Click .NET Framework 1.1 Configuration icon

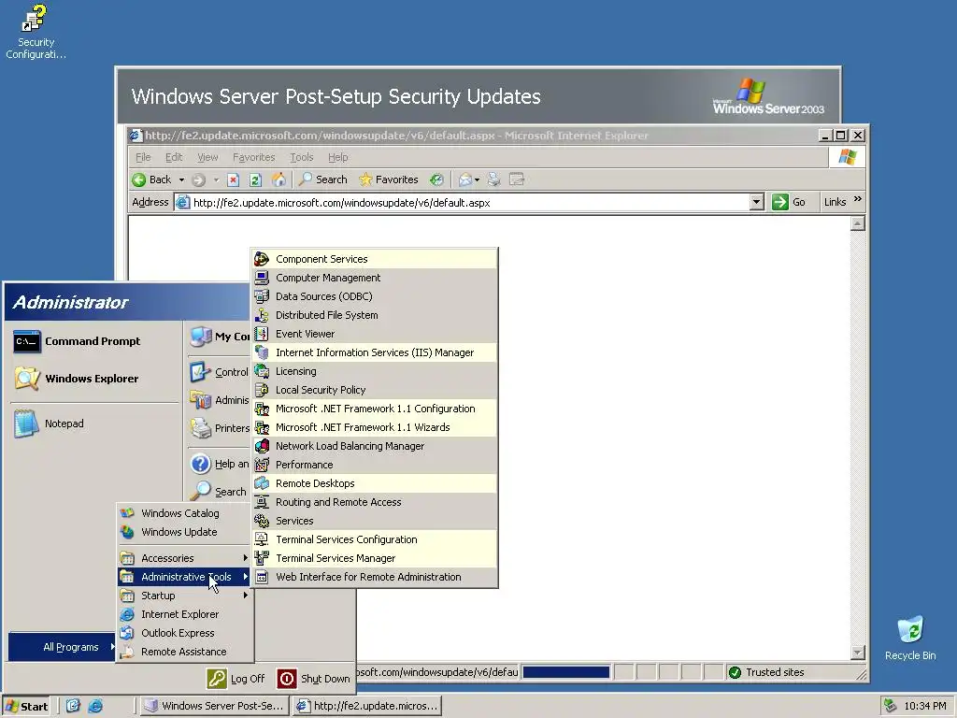[262, 409]
